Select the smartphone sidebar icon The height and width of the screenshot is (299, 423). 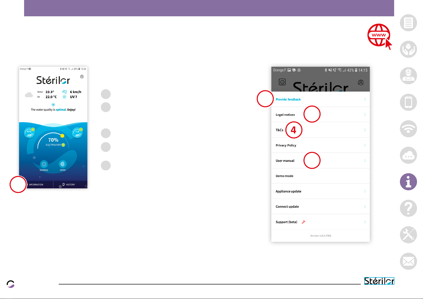point(408,102)
